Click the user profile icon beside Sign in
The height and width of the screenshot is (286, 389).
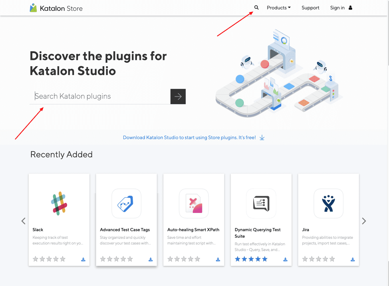pos(350,8)
